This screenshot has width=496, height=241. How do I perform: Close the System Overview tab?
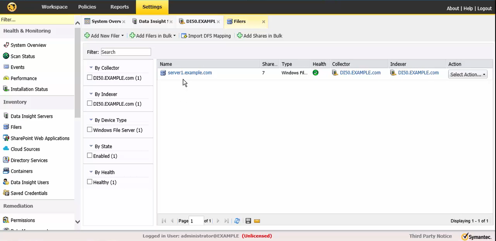click(x=124, y=22)
